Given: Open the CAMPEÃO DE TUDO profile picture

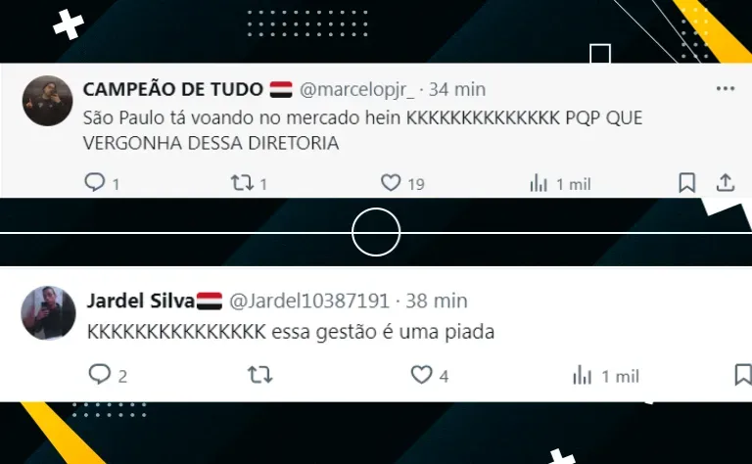Looking at the screenshot, I should (x=47, y=101).
